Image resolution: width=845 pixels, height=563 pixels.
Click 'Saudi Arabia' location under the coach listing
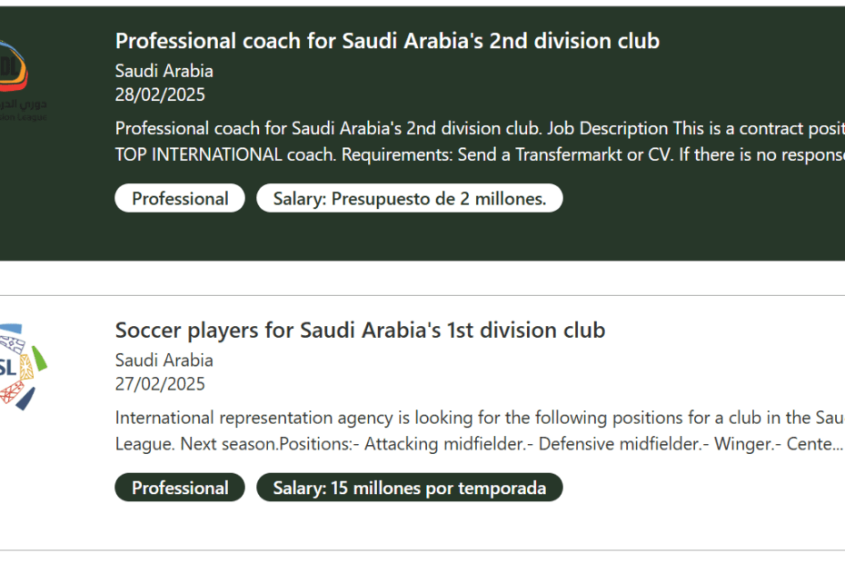tap(164, 71)
